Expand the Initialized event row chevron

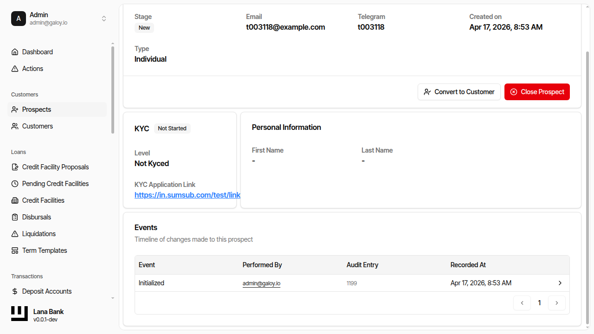point(560,283)
